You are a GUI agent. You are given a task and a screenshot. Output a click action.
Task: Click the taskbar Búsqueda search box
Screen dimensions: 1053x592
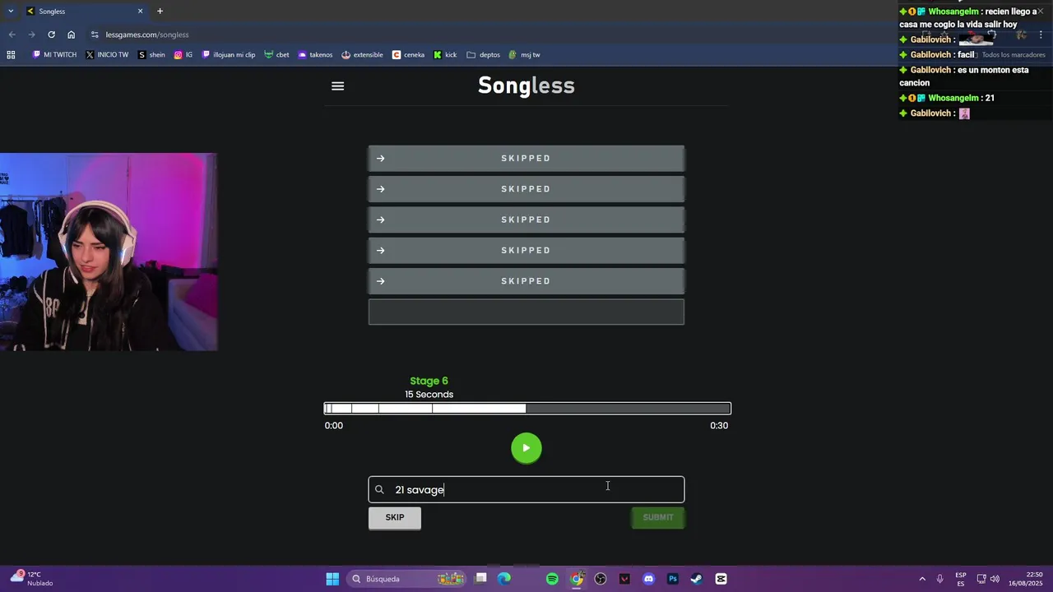(407, 579)
